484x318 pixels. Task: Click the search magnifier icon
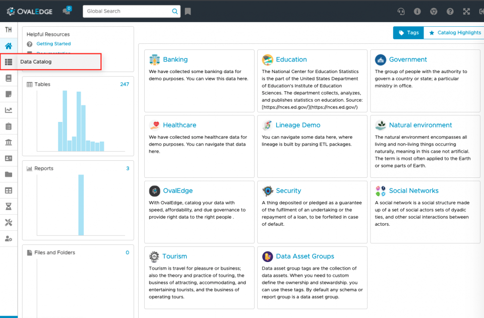pyautogui.click(x=175, y=12)
